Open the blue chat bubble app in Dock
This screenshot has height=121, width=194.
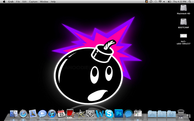tap(128, 114)
